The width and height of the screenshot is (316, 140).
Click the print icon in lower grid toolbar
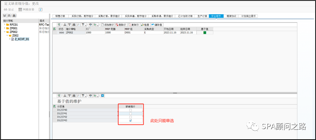click(90, 96)
